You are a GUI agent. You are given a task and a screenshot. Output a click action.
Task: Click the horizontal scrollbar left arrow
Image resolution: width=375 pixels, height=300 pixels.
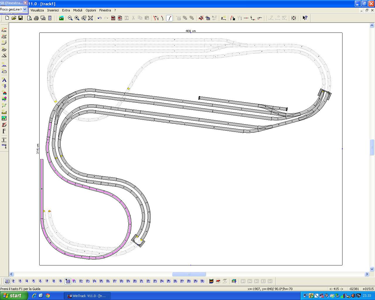(x=11, y=274)
